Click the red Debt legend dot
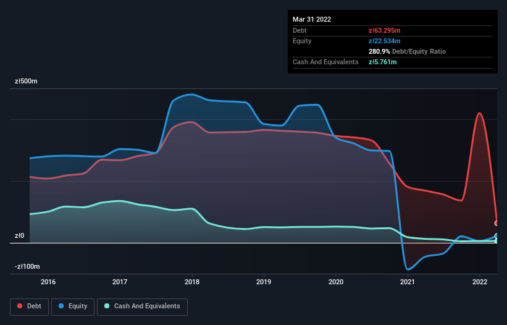507x325 pixels. 20,306
